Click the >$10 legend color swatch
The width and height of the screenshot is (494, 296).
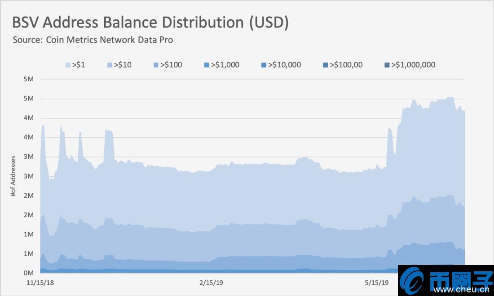(109, 65)
